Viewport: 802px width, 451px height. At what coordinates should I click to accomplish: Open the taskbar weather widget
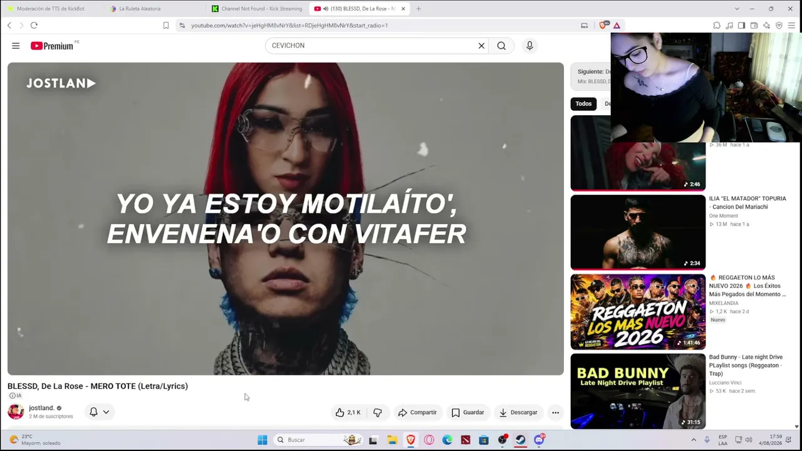point(36,440)
